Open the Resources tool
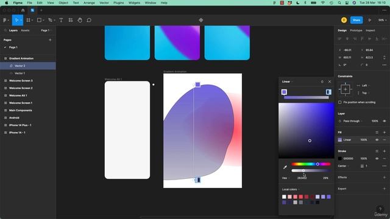 tap(71, 20)
